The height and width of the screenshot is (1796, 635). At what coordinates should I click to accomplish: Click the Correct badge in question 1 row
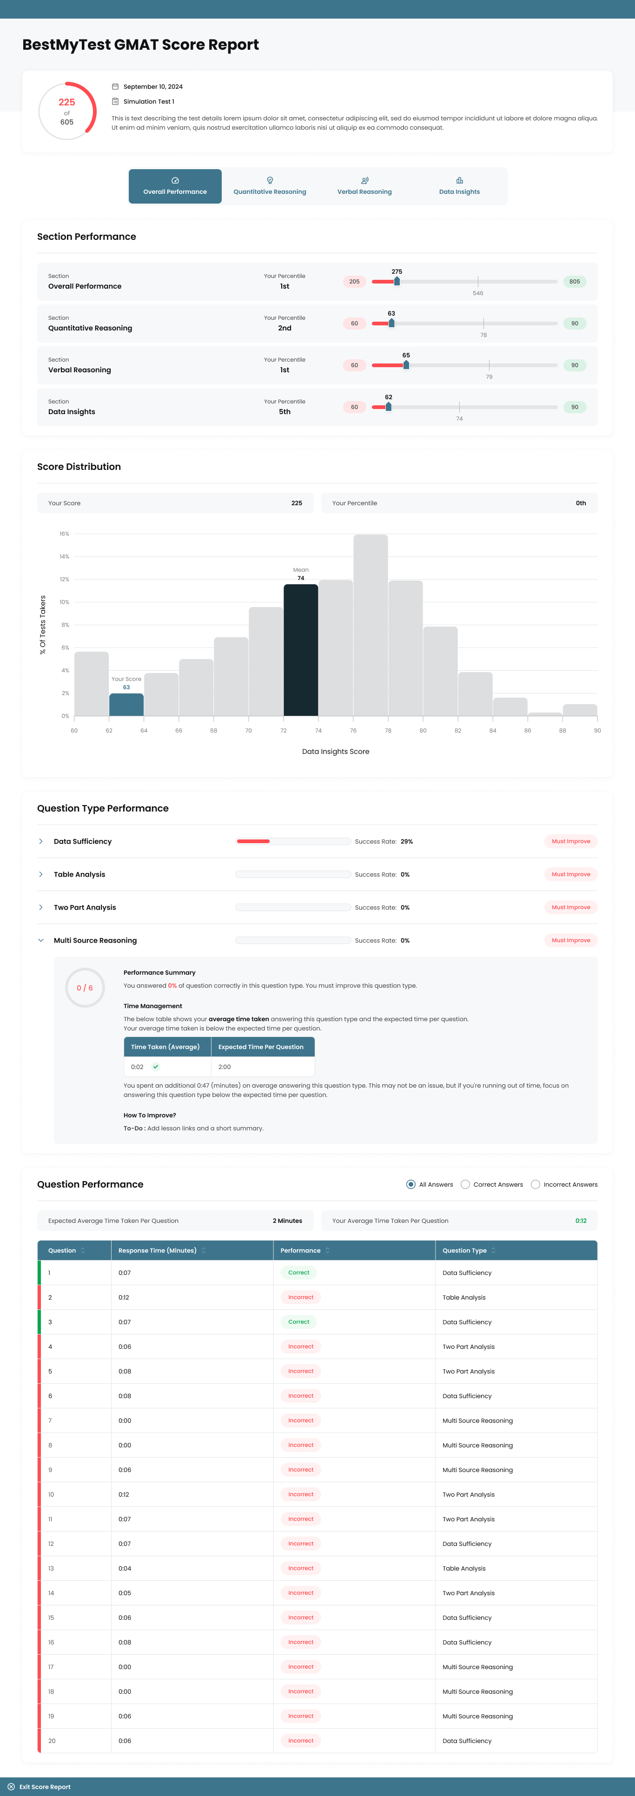point(298,1273)
